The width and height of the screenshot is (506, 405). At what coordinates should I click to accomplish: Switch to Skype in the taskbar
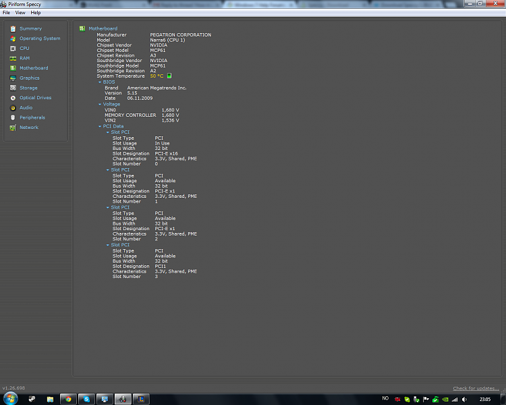(86, 399)
